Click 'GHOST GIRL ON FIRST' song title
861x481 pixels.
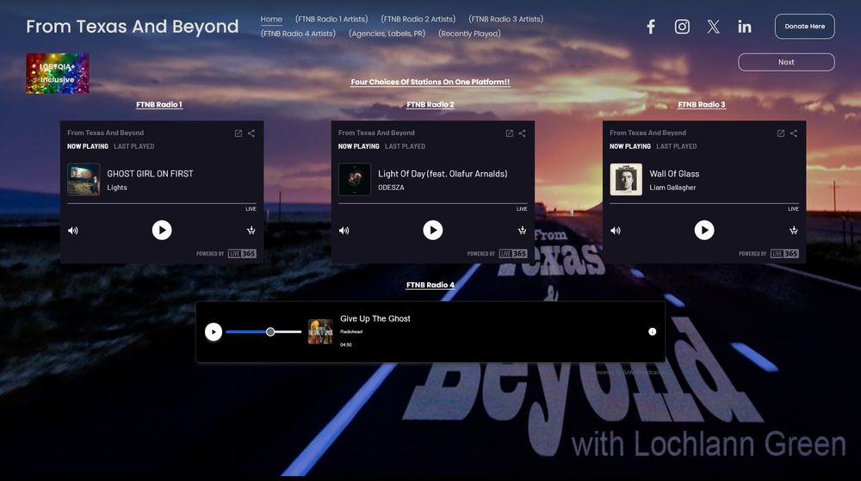coord(150,174)
